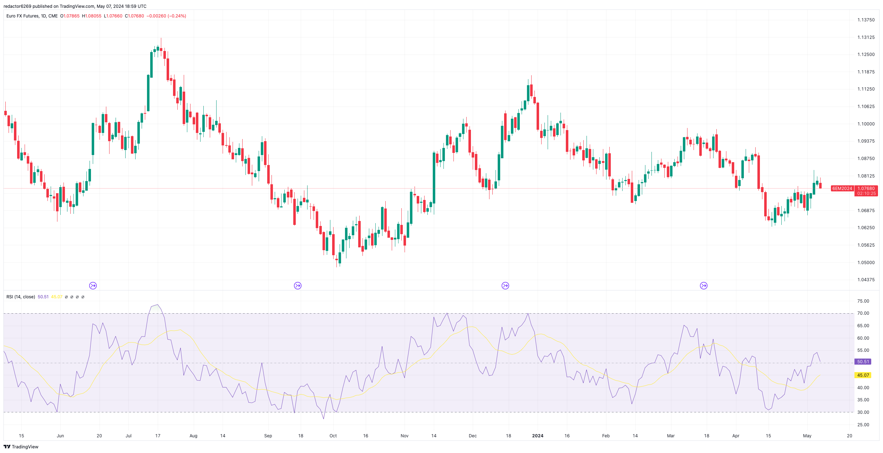Select the purple 50.51 RSI value label

point(863,362)
